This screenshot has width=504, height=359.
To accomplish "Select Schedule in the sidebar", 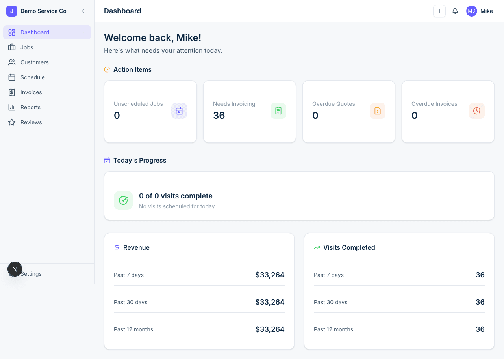I will click(47, 77).
